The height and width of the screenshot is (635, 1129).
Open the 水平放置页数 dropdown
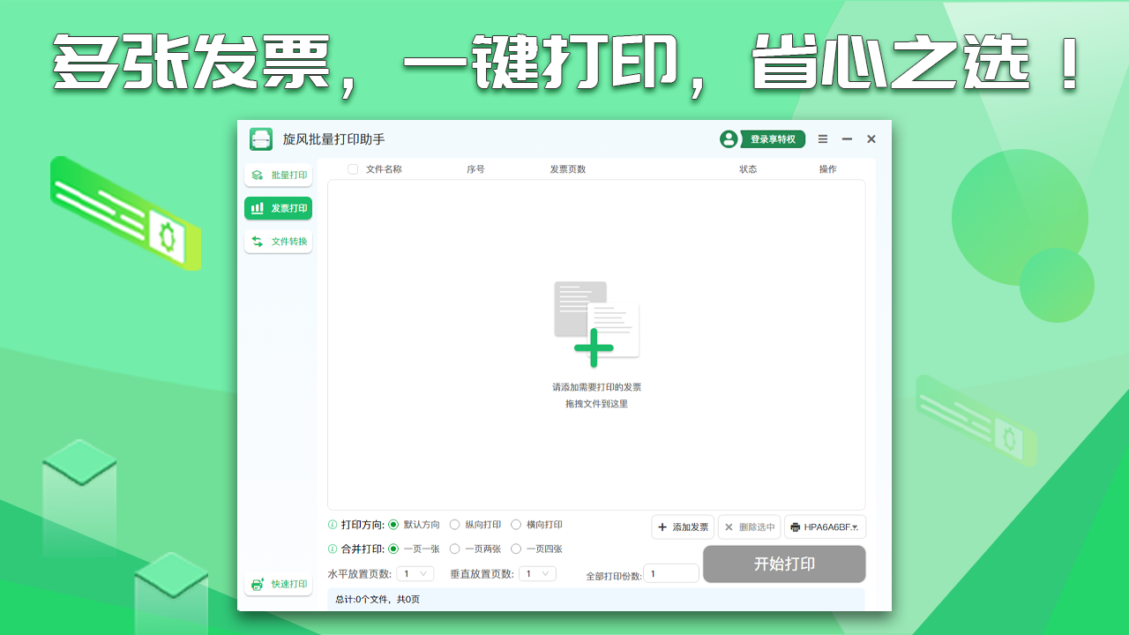click(415, 572)
